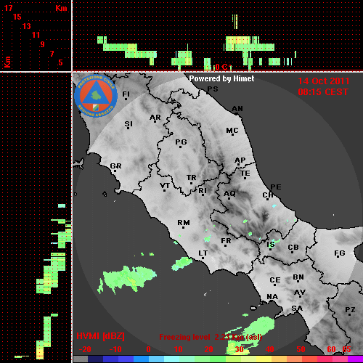Click the '65' value on dBZ scale
Screen dimensions: 363x363
coord(346,349)
